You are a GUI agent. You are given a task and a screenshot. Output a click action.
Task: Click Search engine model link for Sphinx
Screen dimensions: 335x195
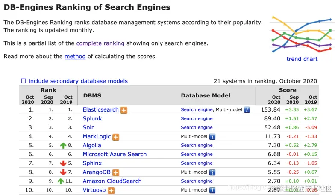click(x=197, y=163)
